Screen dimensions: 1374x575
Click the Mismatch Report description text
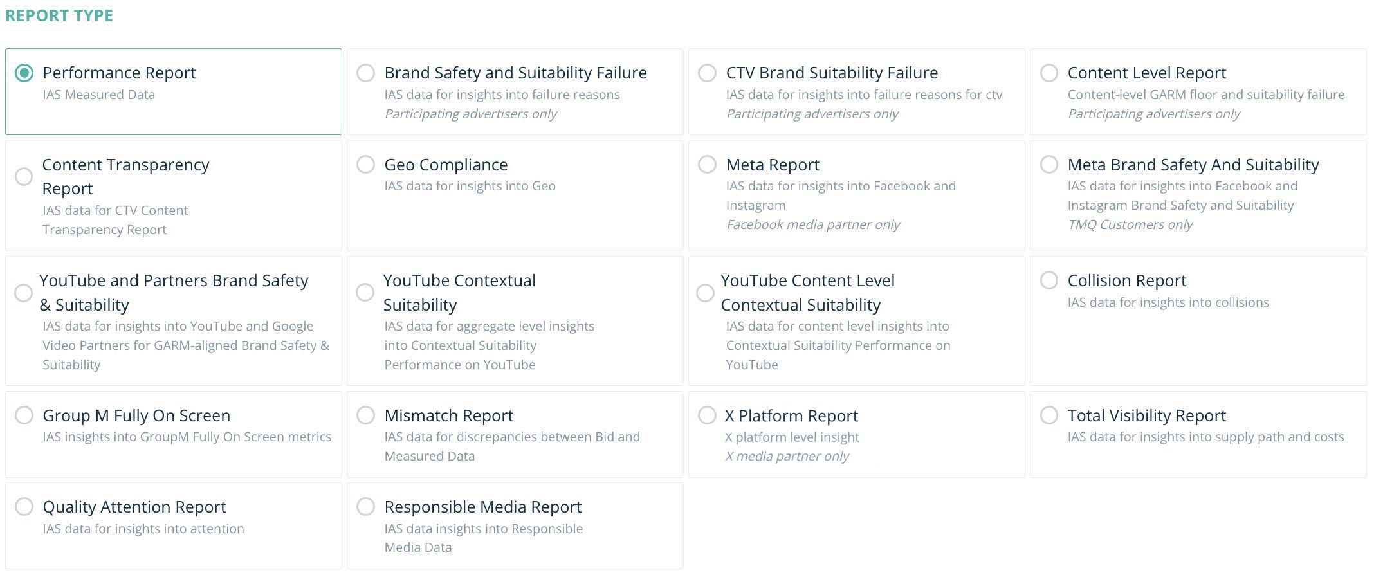(512, 446)
